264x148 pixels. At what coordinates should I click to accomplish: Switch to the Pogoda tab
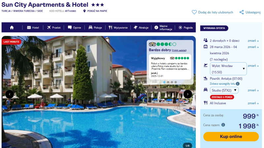(x=185, y=27)
